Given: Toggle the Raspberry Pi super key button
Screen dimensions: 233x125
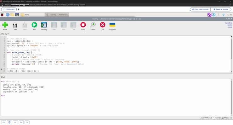Looking at the screenshot, I should tap(9, 122).
